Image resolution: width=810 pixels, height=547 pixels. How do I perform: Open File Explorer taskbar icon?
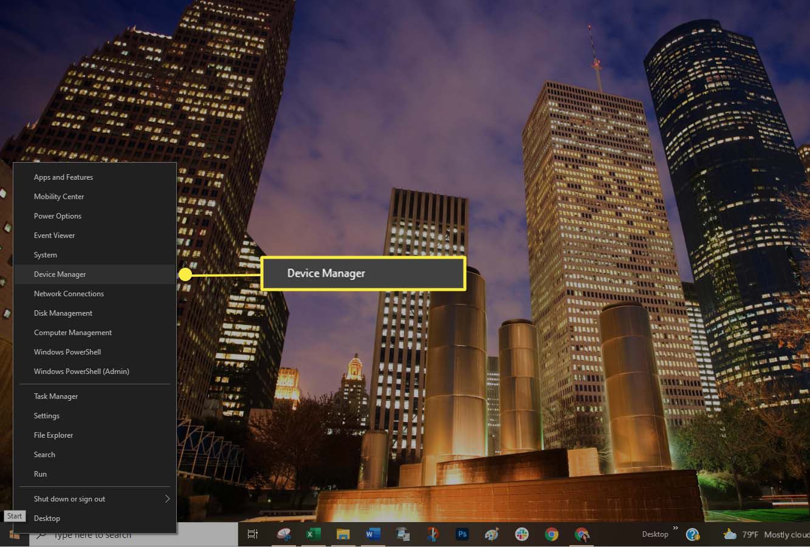tap(343, 534)
